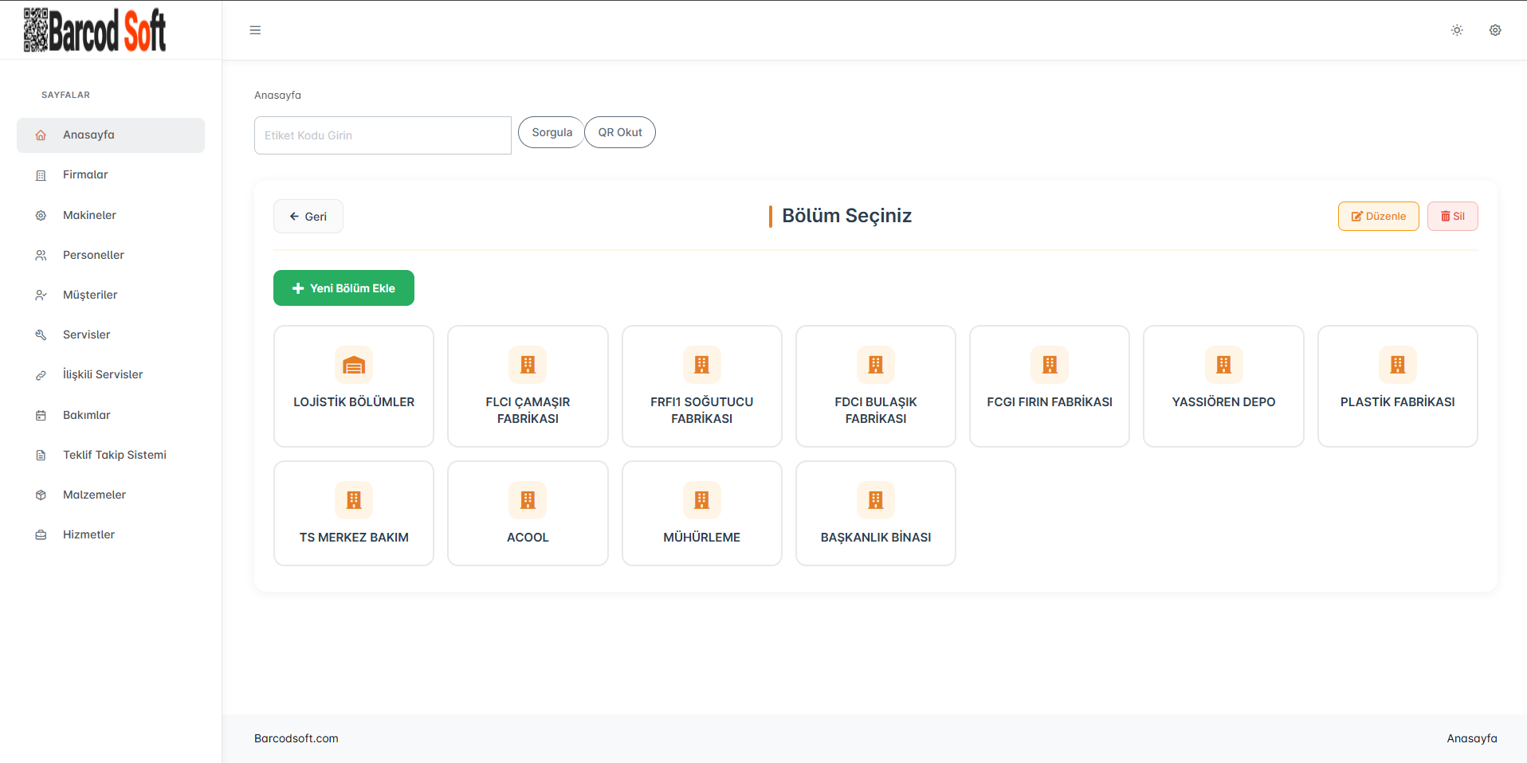Click the Barcod Soft logo
The width and height of the screenshot is (1527, 763).
coord(95,30)
